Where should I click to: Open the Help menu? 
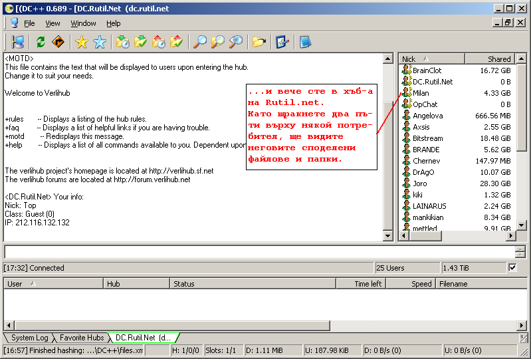click(113, 23)
